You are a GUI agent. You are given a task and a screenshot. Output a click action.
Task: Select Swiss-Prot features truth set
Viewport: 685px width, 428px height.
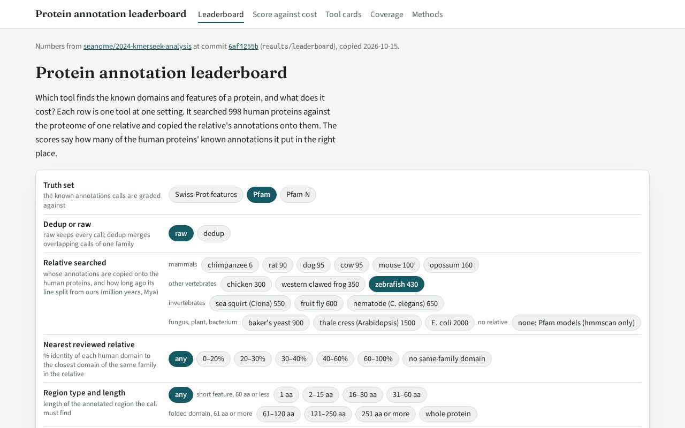(x=206, y=195)
